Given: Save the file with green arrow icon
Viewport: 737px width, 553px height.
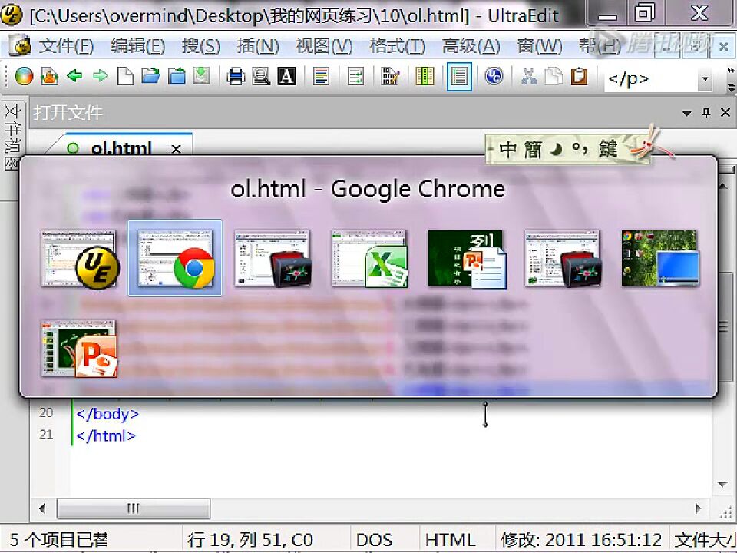Looking at the screenshot, I should pyautogui.click(x=202, y=76).
